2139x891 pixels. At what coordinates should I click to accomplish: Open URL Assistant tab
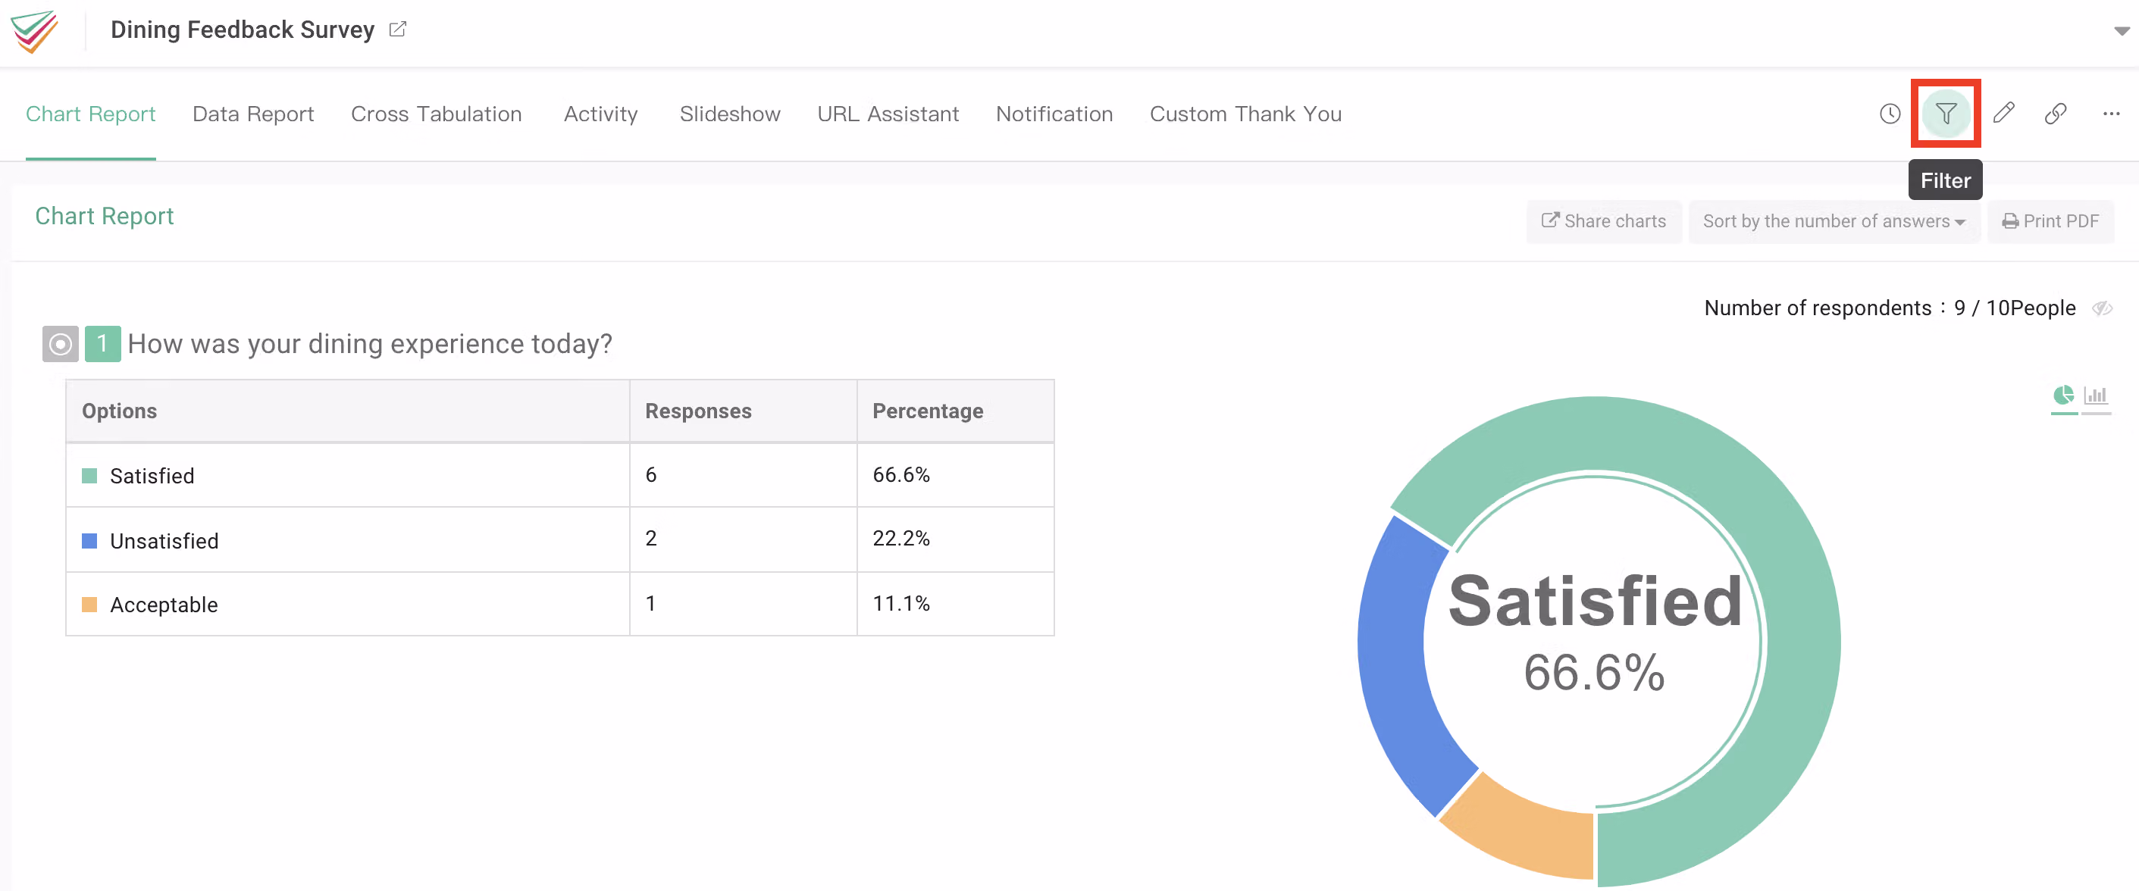(x=888, y=114)
